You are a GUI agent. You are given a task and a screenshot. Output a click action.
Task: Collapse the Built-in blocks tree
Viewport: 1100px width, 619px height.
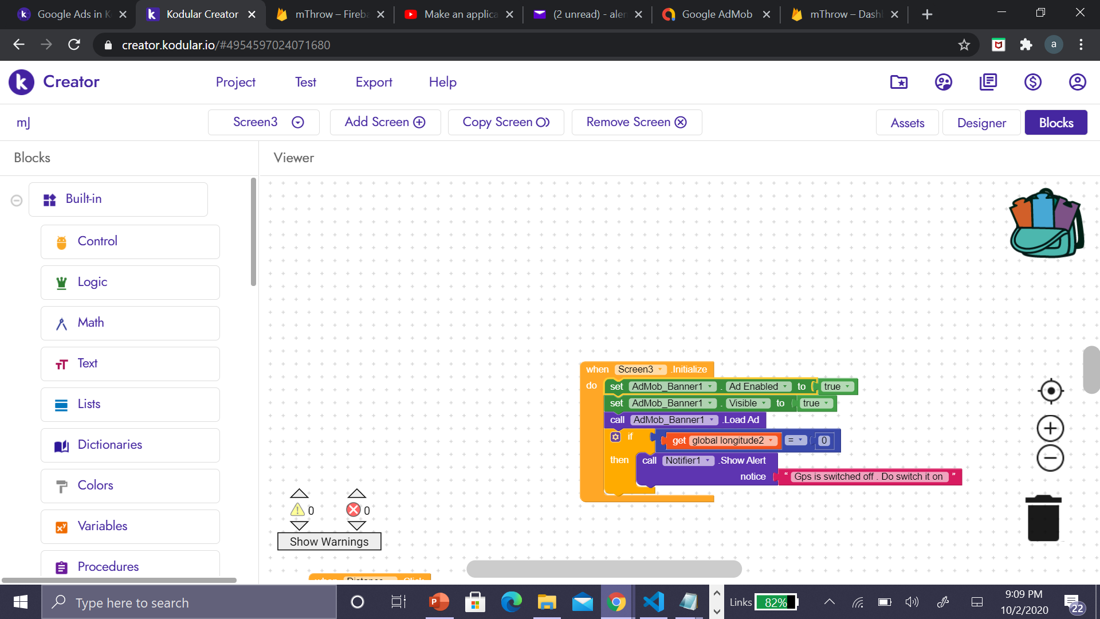(17, 200)
